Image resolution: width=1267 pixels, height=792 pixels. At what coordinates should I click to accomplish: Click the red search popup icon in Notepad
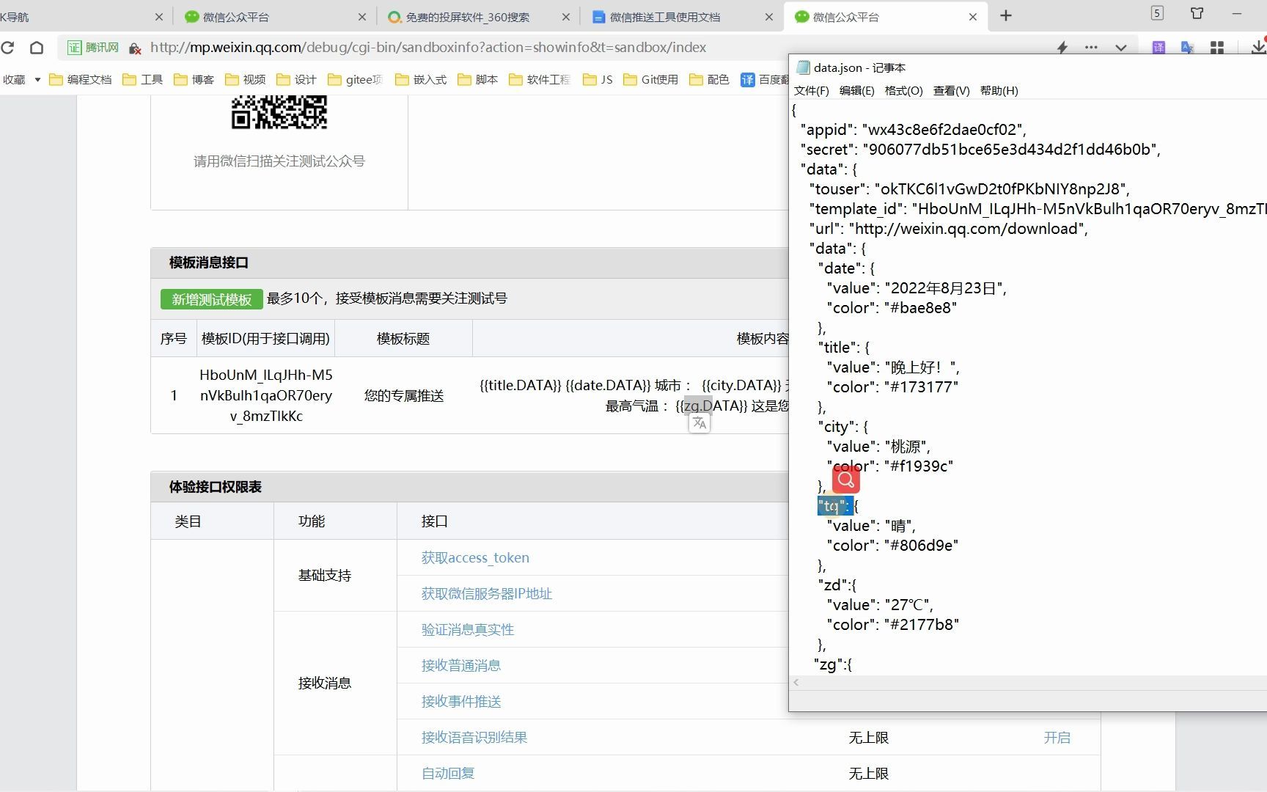[846, 480]
